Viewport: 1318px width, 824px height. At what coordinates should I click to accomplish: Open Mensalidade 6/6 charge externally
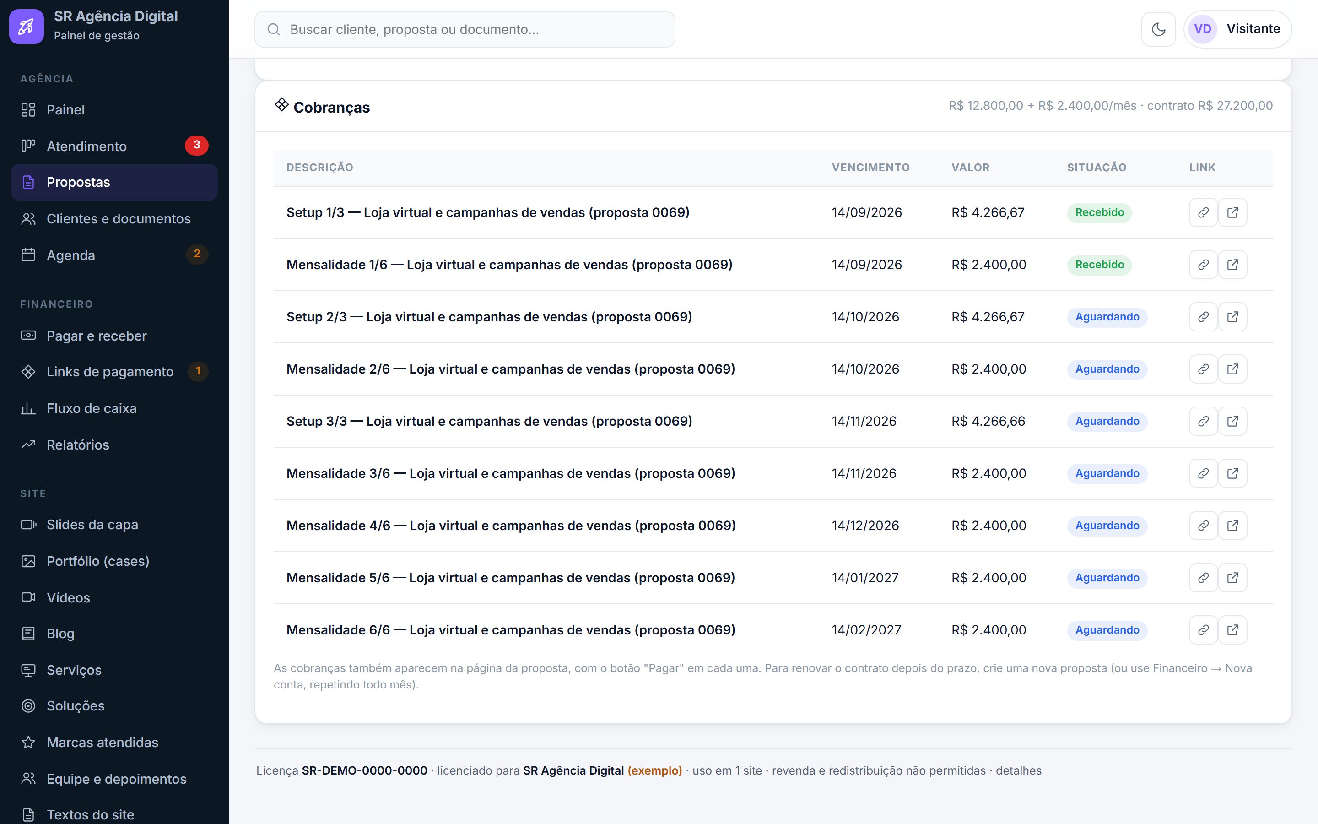1232,630
